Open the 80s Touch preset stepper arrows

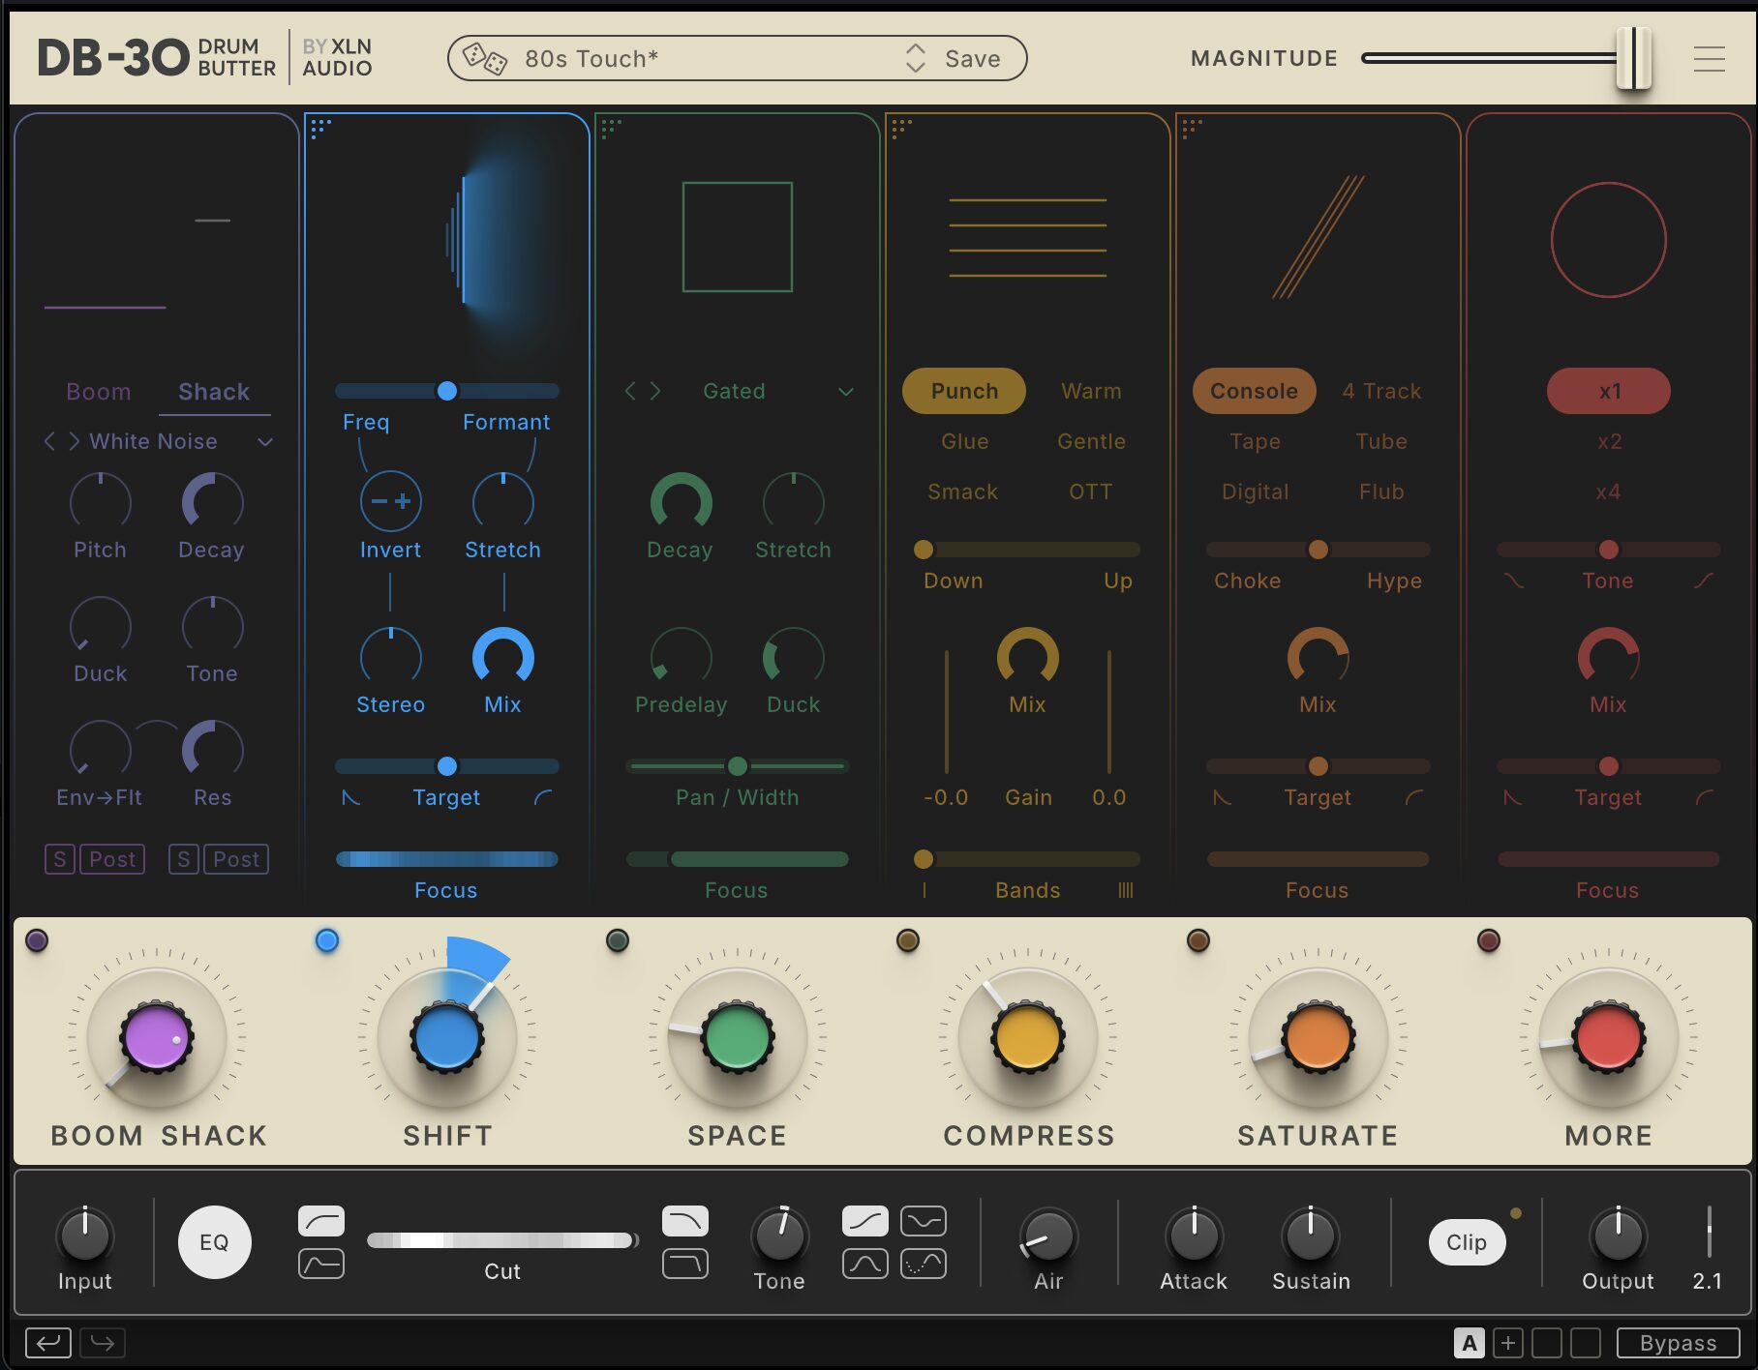pyautogui.click(x=915, y=58)
